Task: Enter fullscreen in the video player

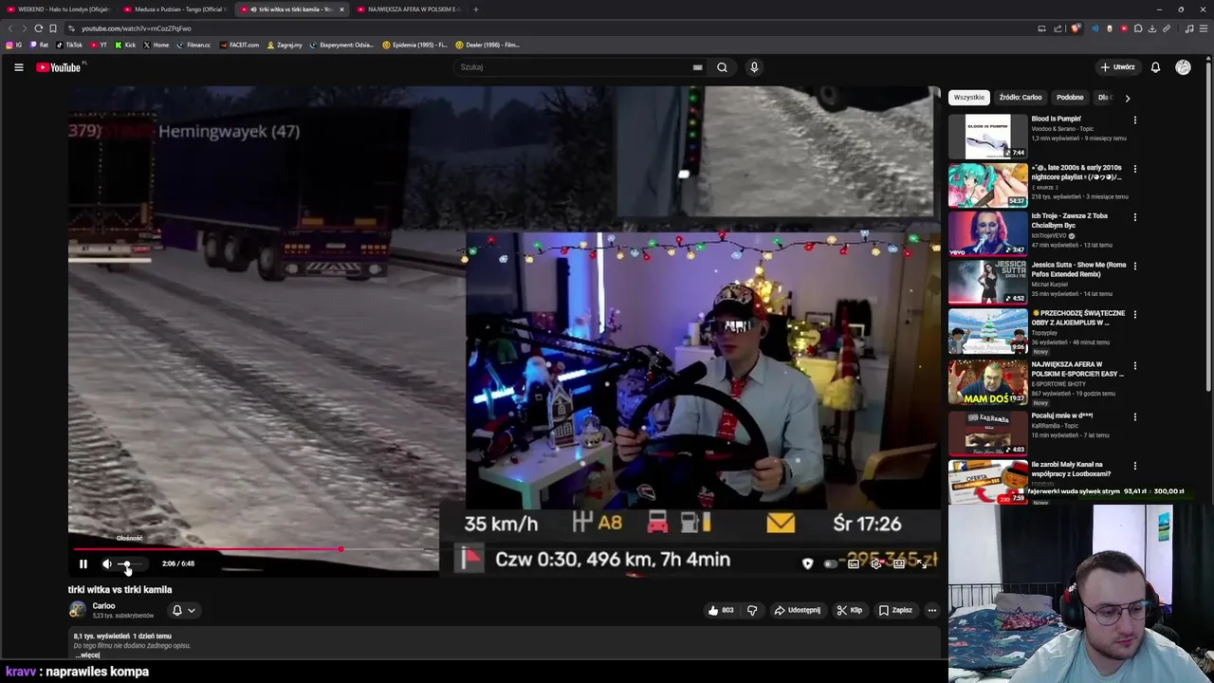Action: (x=922, y=563)
